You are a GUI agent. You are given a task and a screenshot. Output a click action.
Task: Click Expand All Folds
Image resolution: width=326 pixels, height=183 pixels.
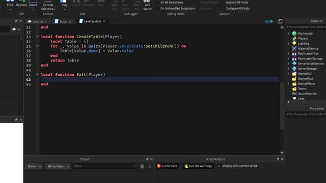(237, 2)
